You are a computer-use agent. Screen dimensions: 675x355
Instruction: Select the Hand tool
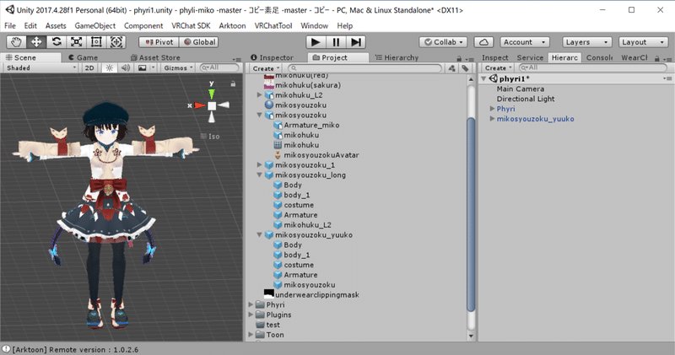16,41
